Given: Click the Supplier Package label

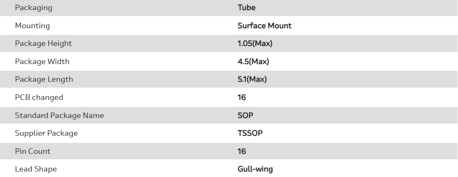Looking at the screenshot, I should click(46, 133).
